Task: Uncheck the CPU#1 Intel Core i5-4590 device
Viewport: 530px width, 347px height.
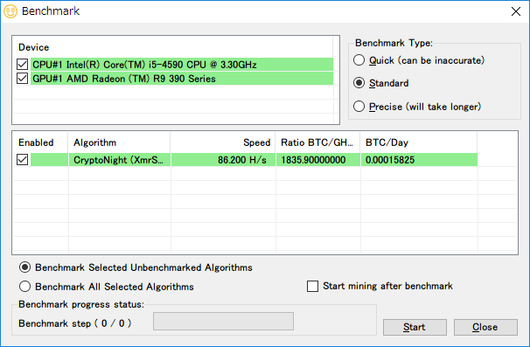Action: pyautogui.click(x=23, y=64)
